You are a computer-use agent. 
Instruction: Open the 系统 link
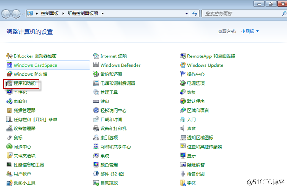coord(105,156)
